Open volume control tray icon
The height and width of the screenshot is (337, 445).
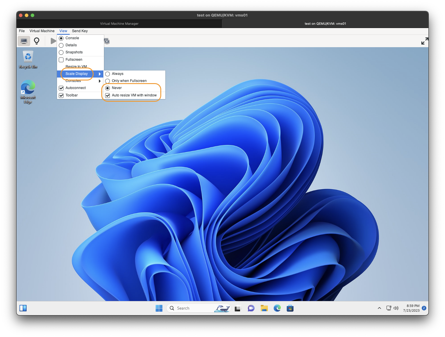pos(396,308)
